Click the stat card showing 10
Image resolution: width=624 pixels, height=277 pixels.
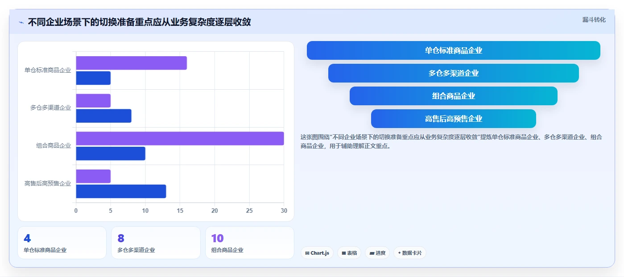coord(250,243)
